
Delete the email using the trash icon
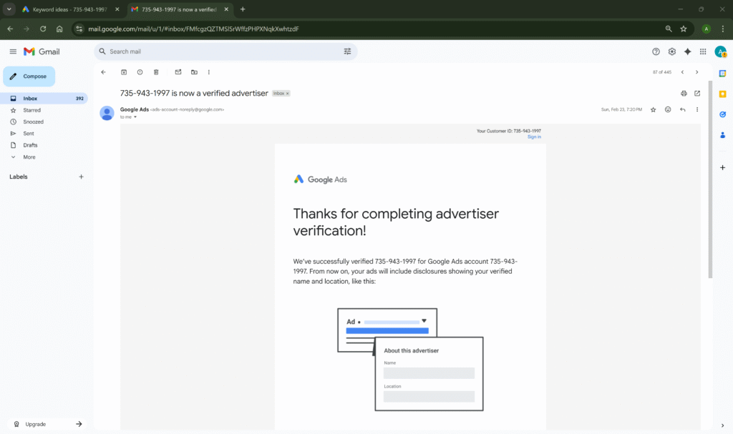pos(156,72)
